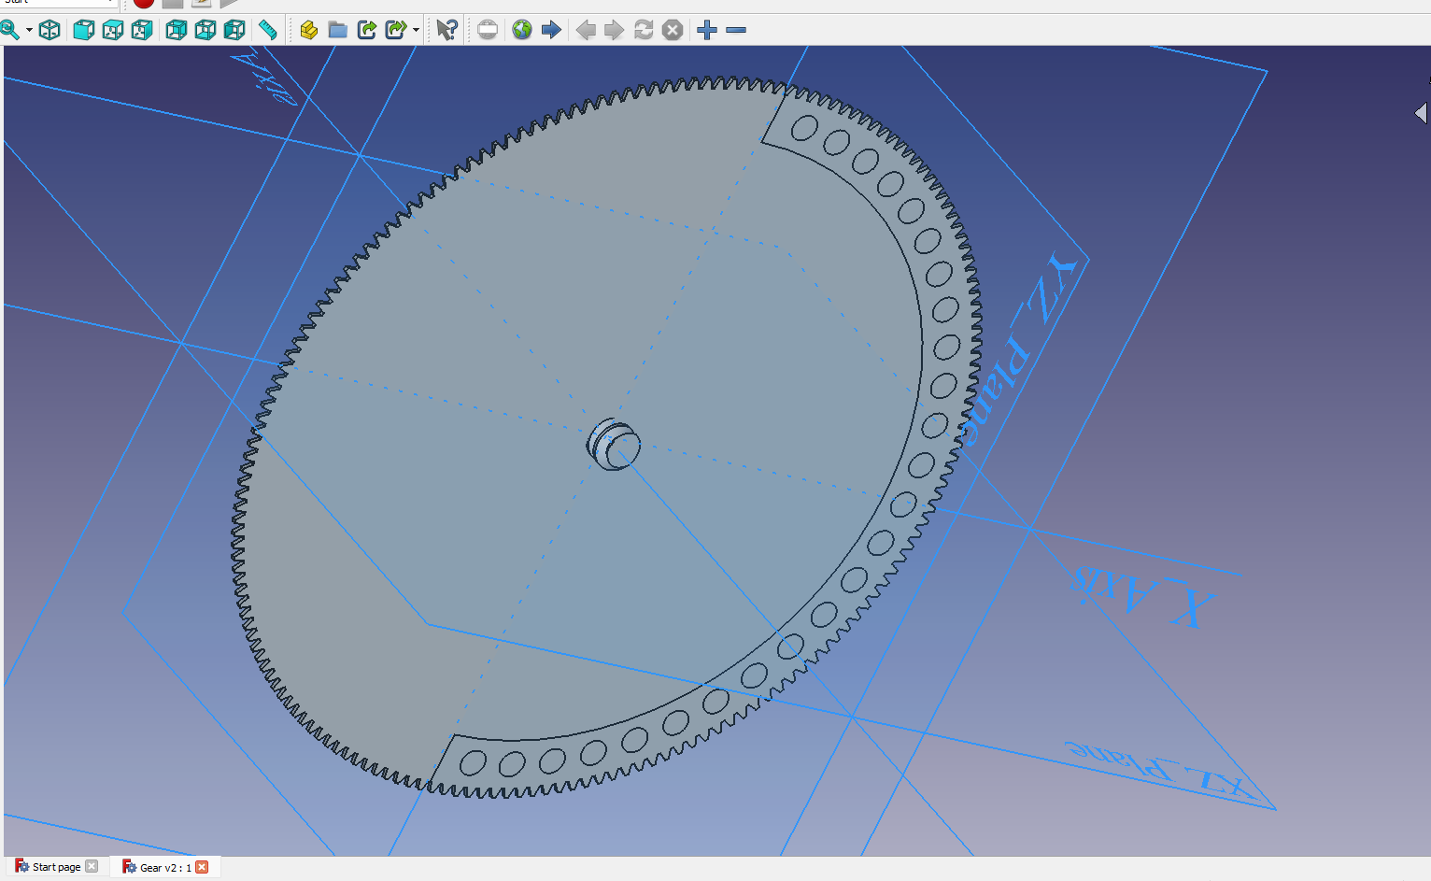Image resolution: width=1431 pixels, height=881 pixels.
Task: Select the Gear v2 : 1 tab
Action: pyautogui.click(x=165, y=867)
